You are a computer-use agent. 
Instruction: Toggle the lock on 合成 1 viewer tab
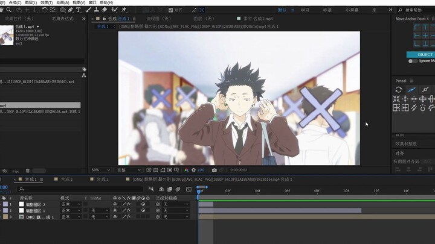pos(104,19)
